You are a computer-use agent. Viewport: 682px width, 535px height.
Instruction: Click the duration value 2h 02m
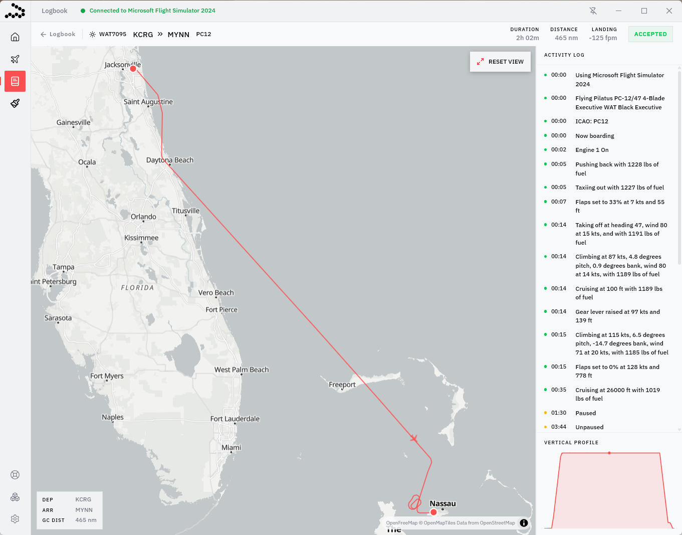528,38
